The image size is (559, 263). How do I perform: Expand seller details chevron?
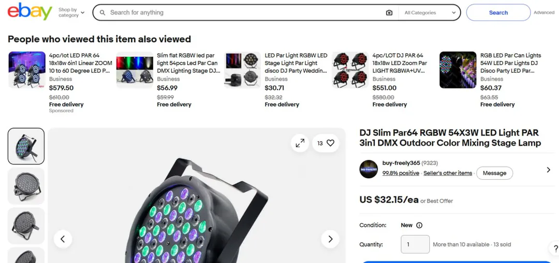[x=548, y=170]
